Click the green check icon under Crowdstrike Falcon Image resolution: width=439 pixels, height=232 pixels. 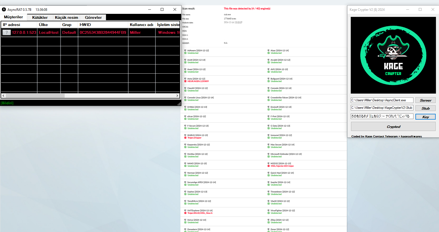coord(269,100)
